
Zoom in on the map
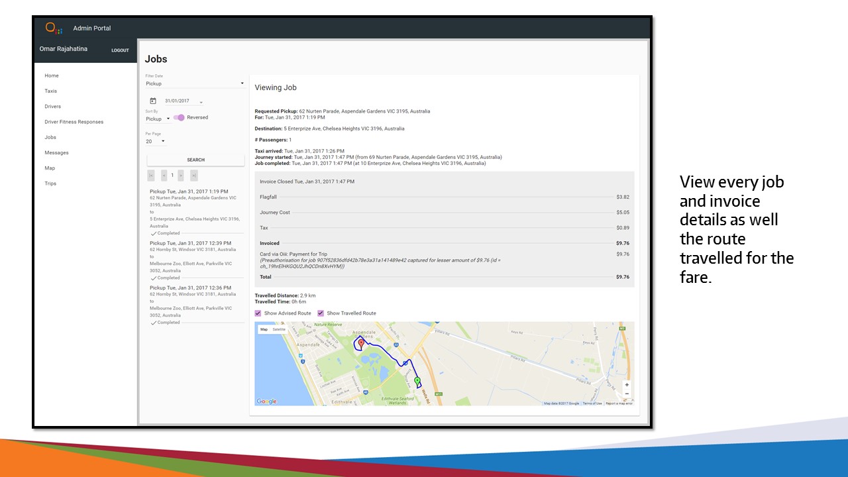[627, 385]
